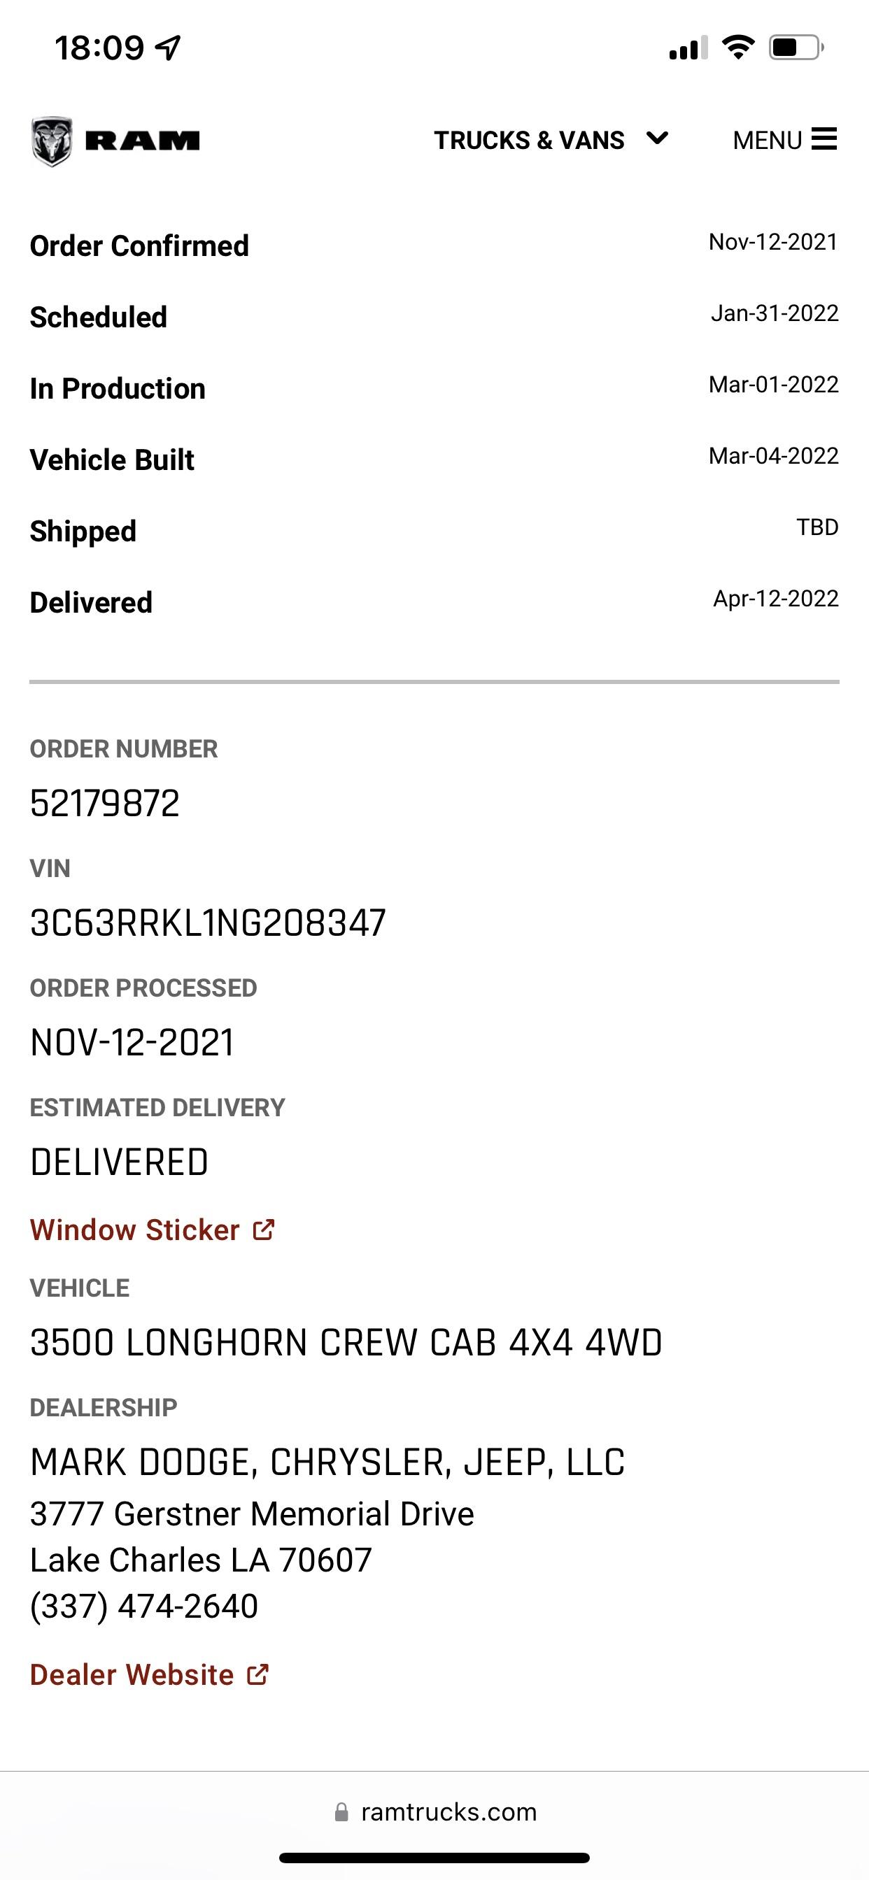This screenshot has width=869, height=1880.
Task: Open the MENU navigation label
Action: tap(767, 140)
